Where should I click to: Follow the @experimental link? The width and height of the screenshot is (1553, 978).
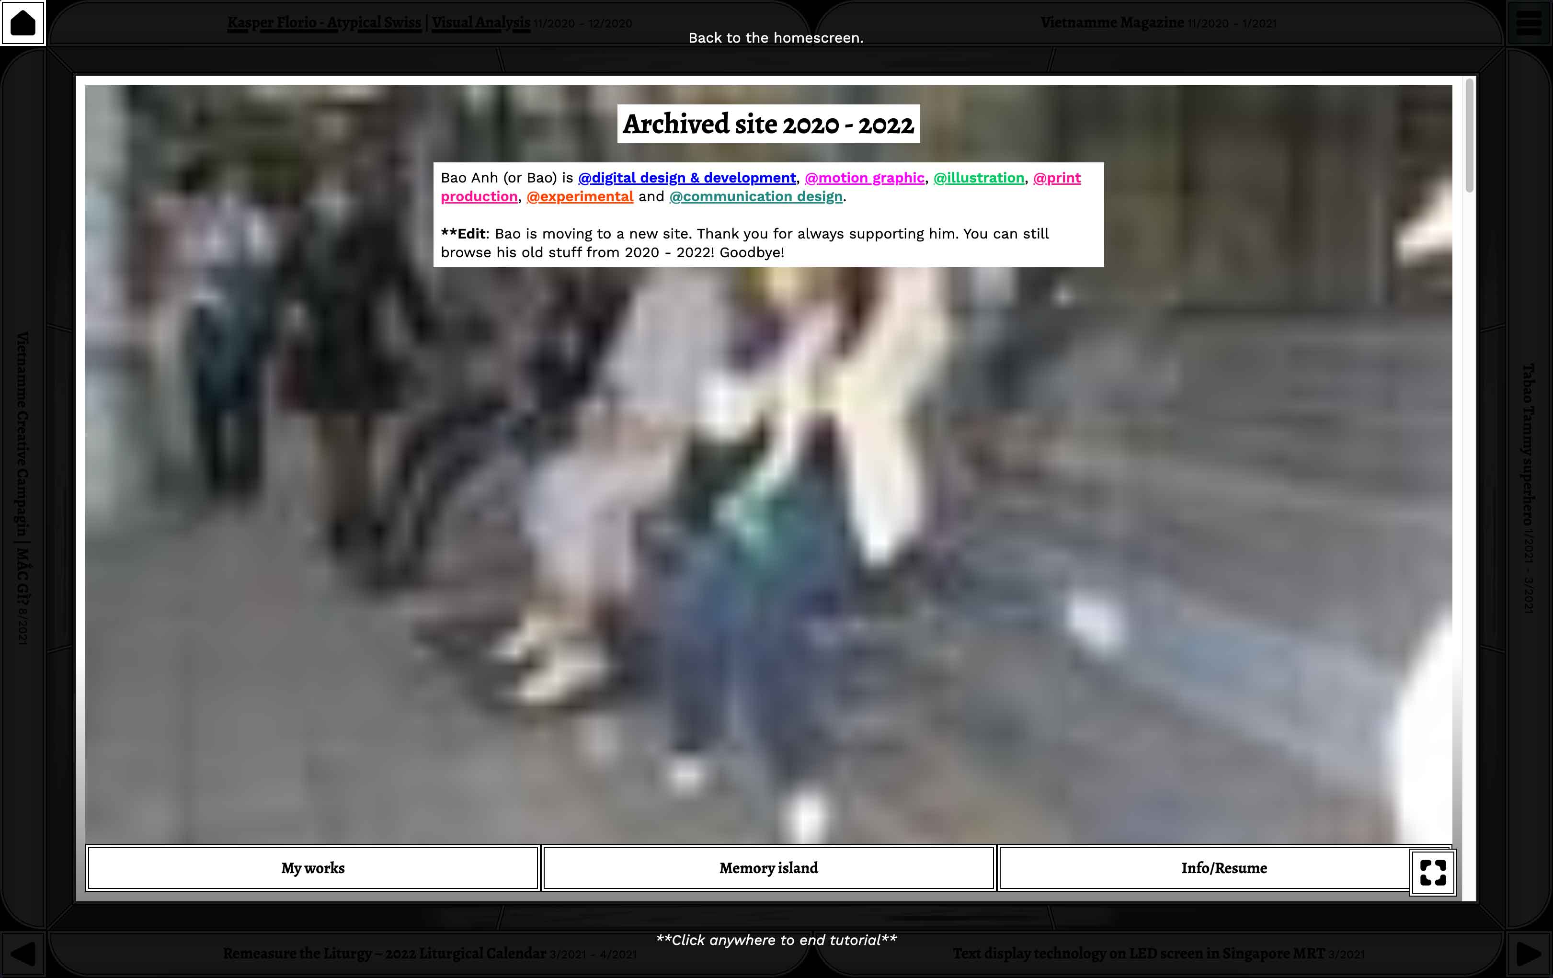click(x=580, y=197)
